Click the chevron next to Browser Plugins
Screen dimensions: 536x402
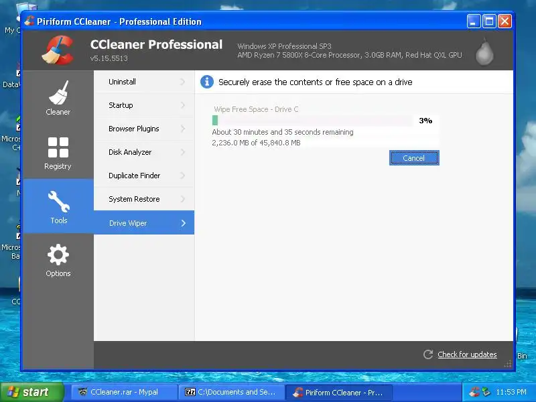(x=183, y=129)
